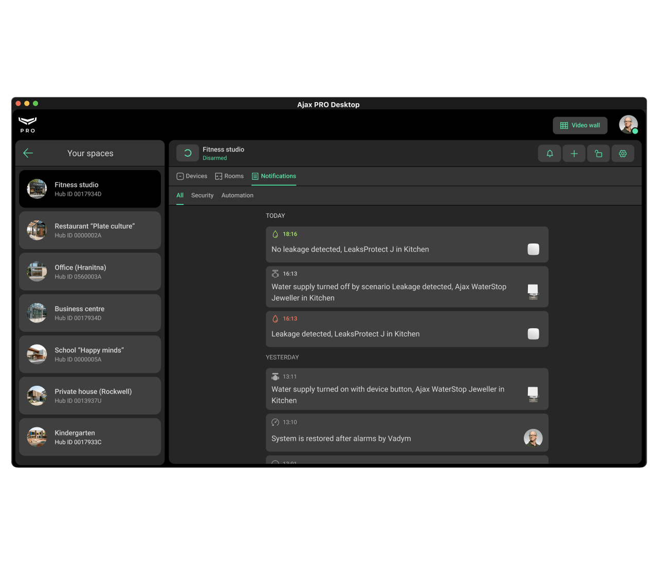Open Office (Hranitna) space
The height and width of the screenshot is (565, 658).
pos(90,272)
